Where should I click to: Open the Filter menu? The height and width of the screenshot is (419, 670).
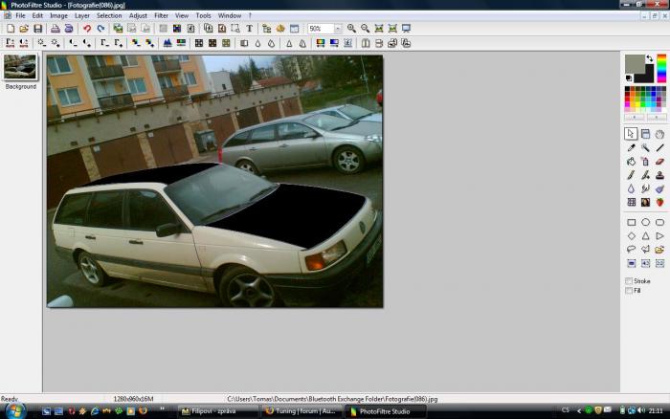[x=161, y=16]
